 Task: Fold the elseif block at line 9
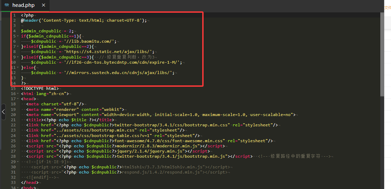[18, 57]
